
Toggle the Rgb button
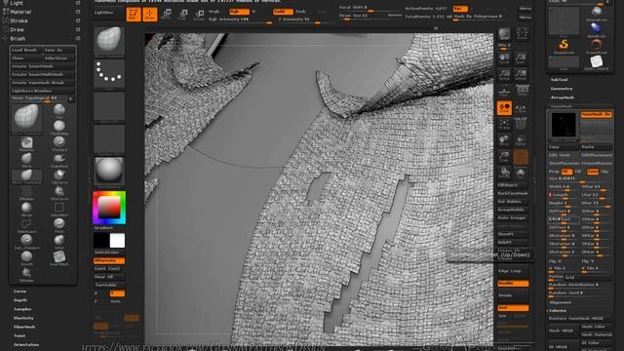click(239, 12)
